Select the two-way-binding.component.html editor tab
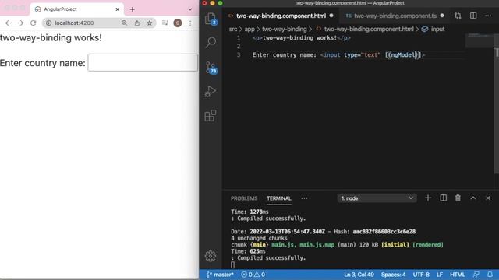 [281, 16]
